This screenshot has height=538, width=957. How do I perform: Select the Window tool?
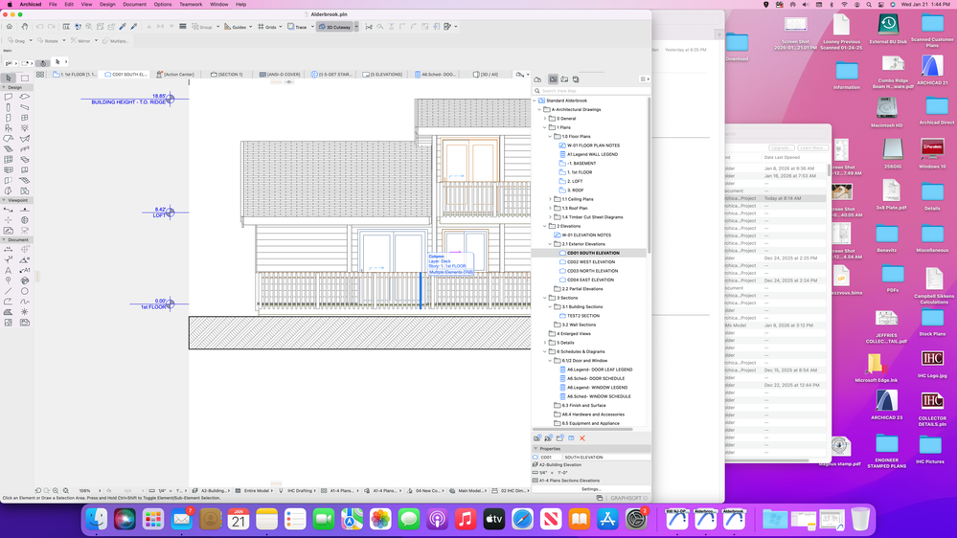tap(24, 118)
